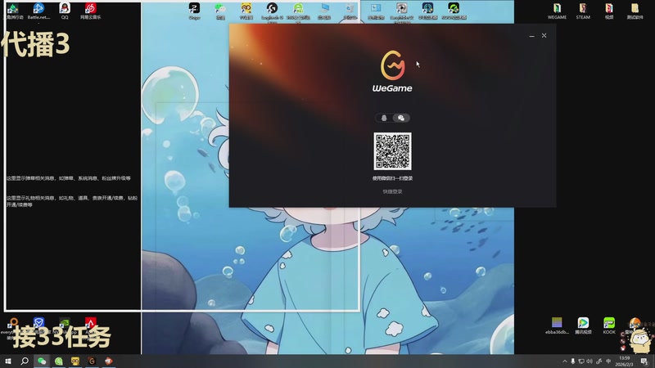Open the Battle.net desktop shortcut
This screenshot has width=655, height=368.
click(x=38, y=11)
